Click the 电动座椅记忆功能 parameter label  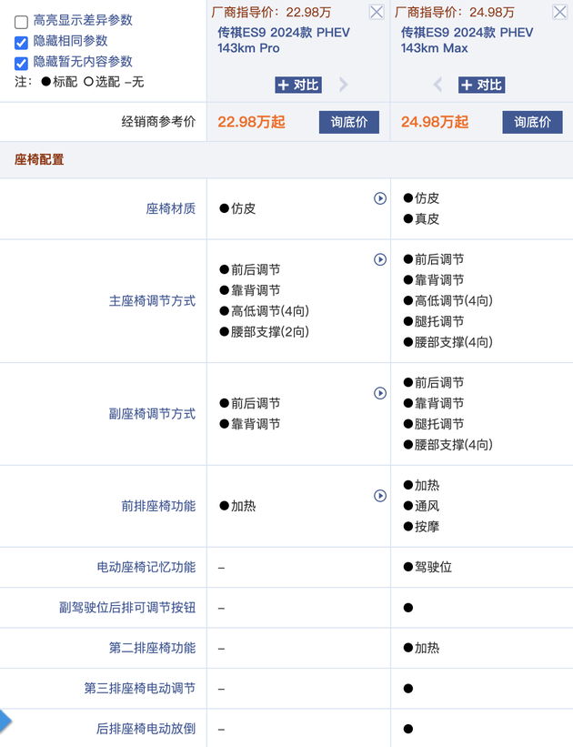(x=146, y=567)
